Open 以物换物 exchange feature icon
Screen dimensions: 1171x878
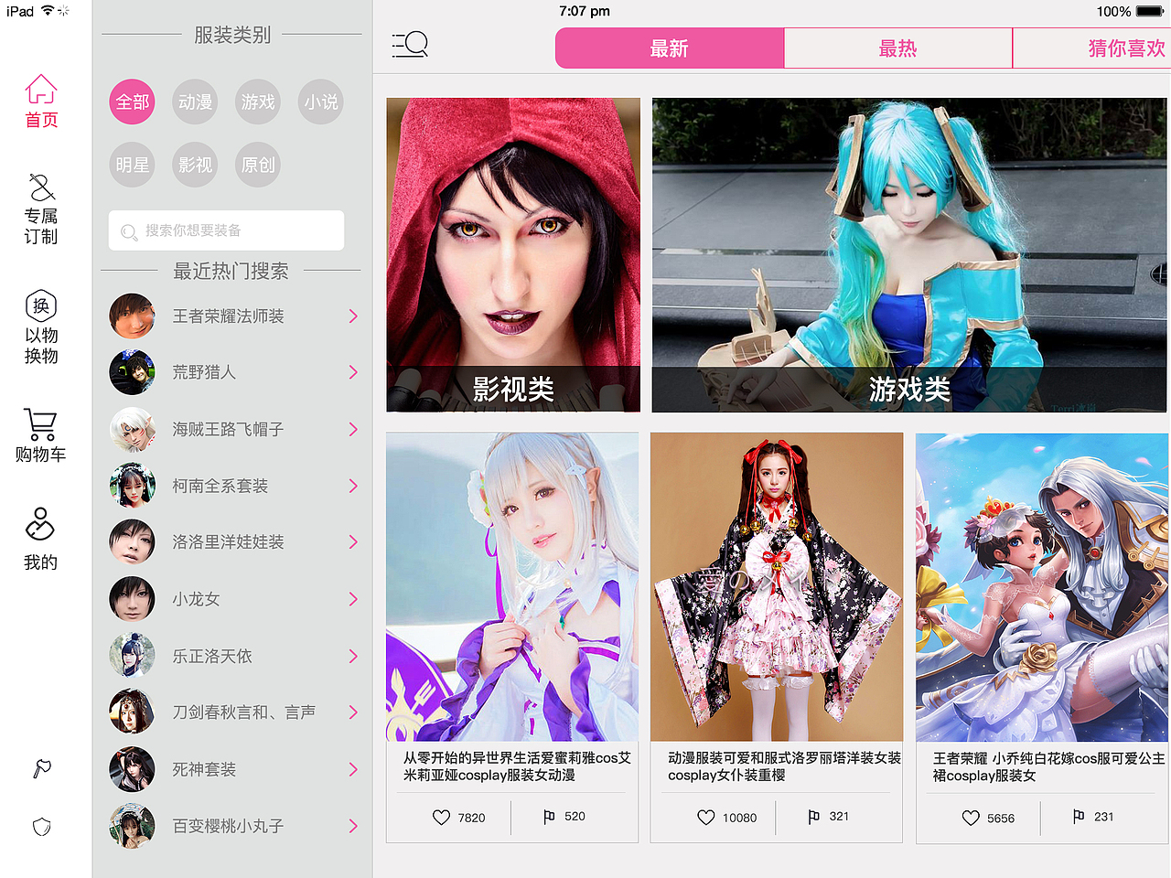[40, 327]
